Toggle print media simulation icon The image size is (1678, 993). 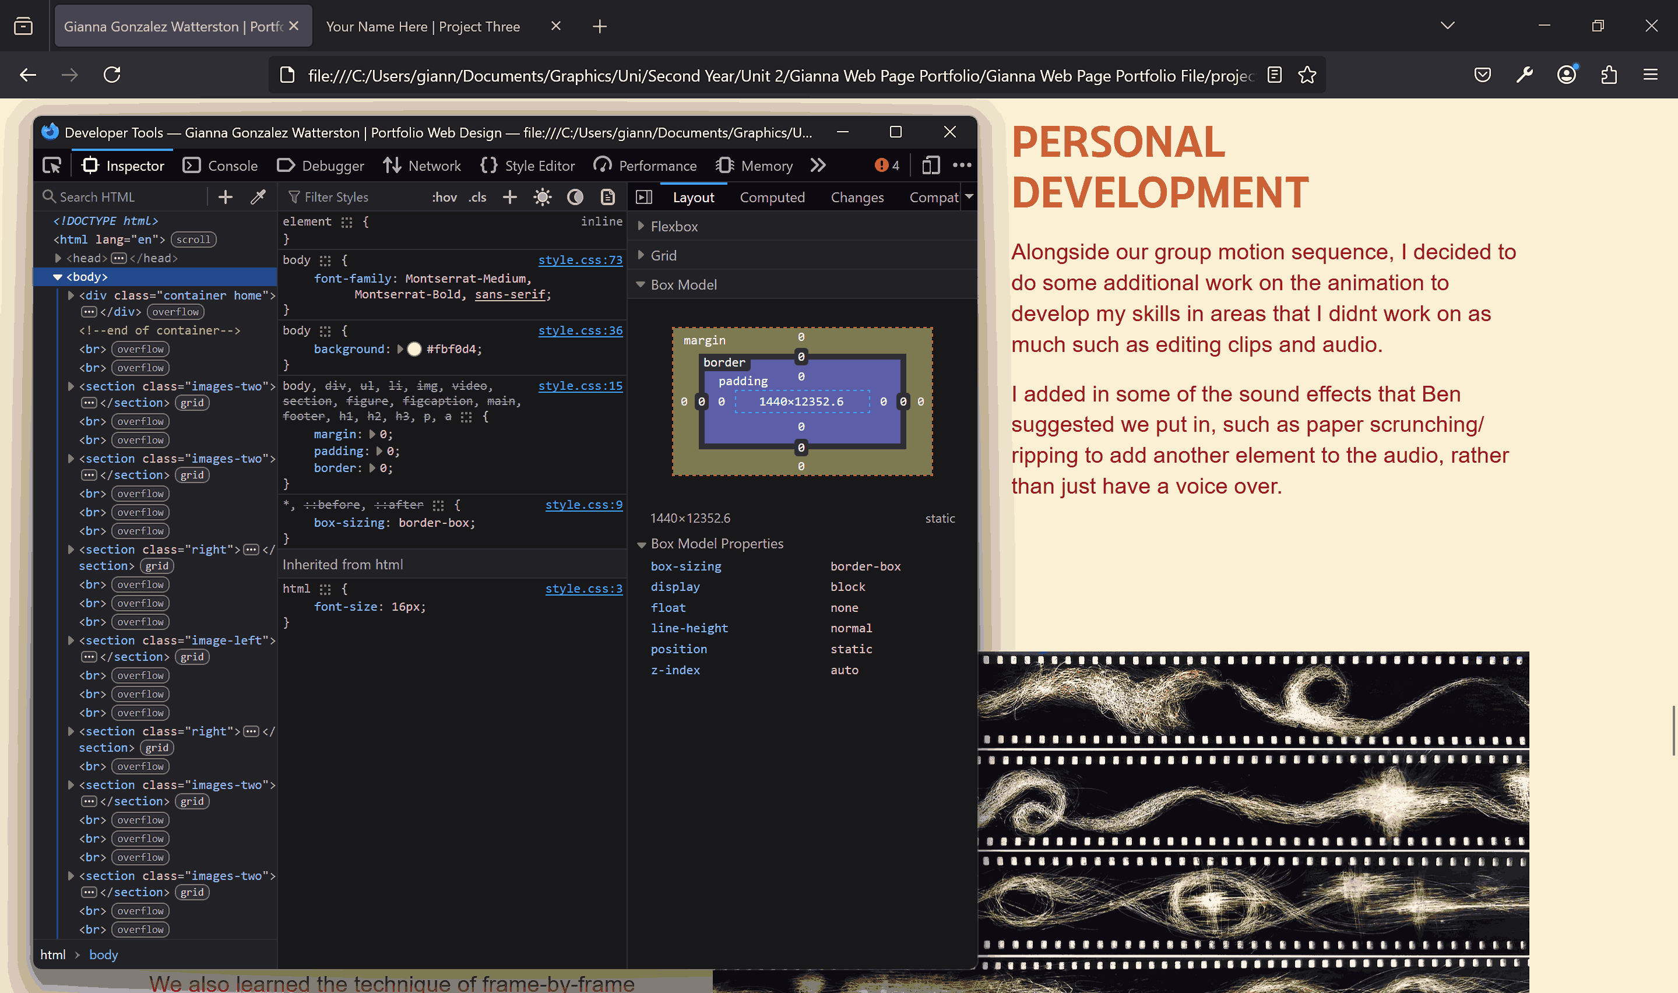tap(607, 197)
